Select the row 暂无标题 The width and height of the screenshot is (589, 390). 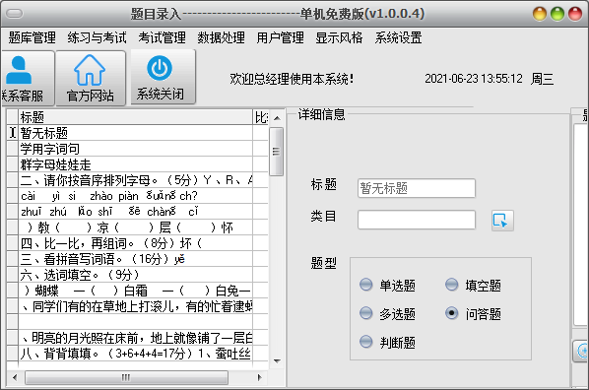click(135, 133)
